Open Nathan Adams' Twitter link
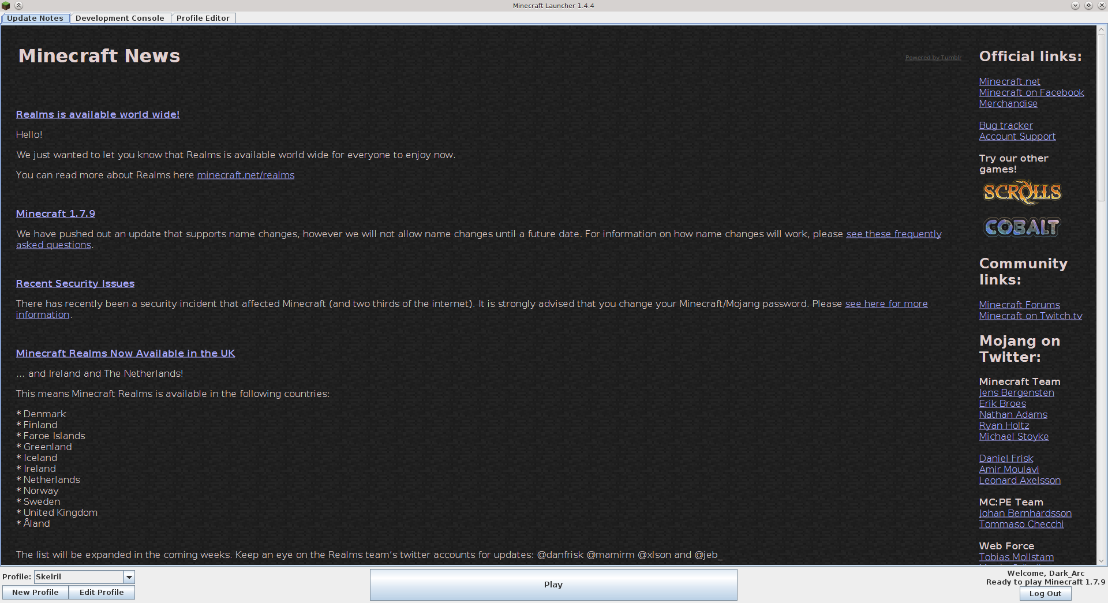The image size is (1108, 603). coord(1013,414)
